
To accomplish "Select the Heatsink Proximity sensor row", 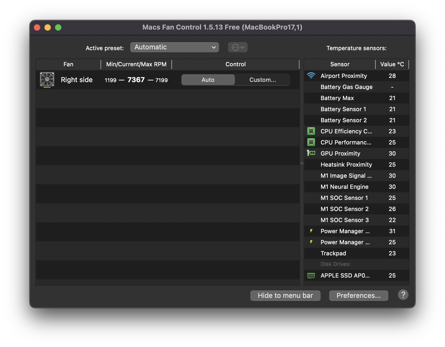I will click(356, 165).
